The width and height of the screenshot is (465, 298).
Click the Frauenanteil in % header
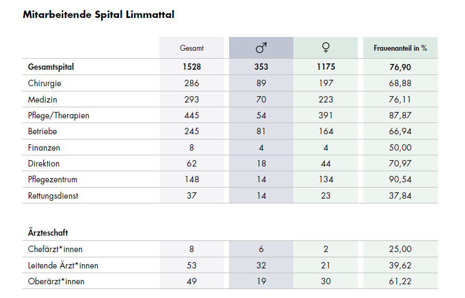[399, 48]
